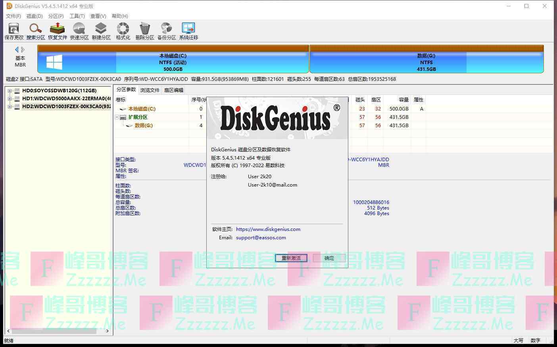Click the Windows logo on partition C bar
This screenshot has height=347, width=557.
(x=54, y=62)
